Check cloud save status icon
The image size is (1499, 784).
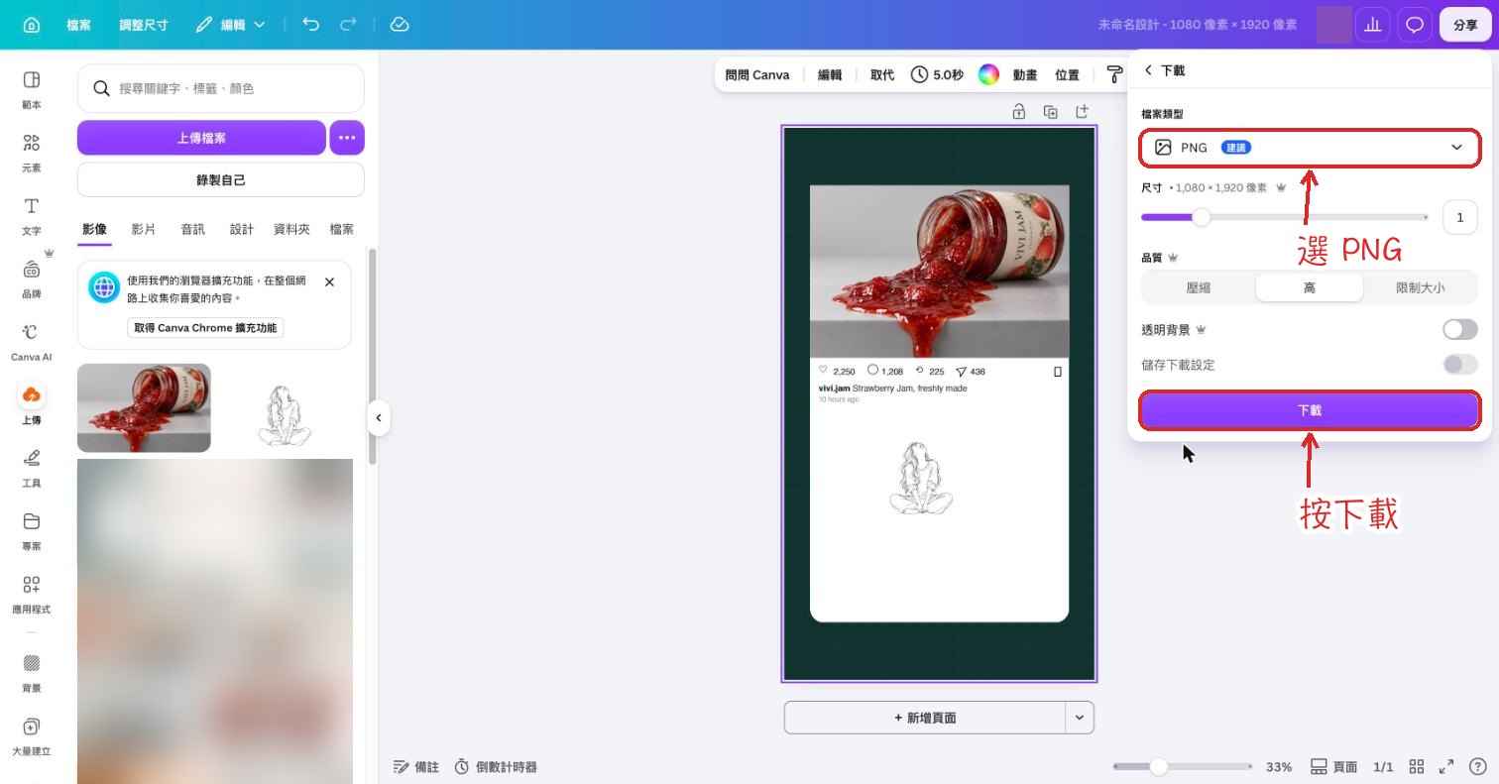pyautogui.click(x=400, y=25)
